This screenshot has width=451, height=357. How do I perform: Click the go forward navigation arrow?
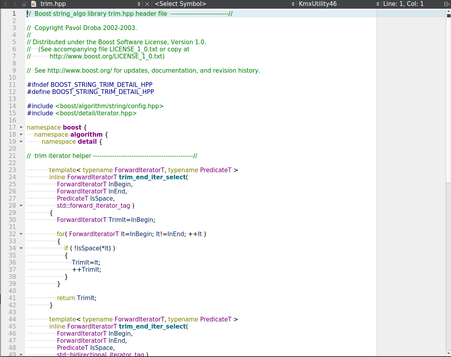pos(15,4)
